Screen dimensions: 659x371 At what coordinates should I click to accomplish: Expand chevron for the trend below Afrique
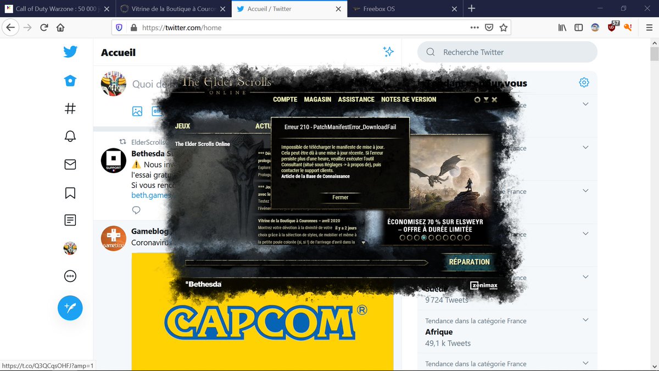coord(585,363)
